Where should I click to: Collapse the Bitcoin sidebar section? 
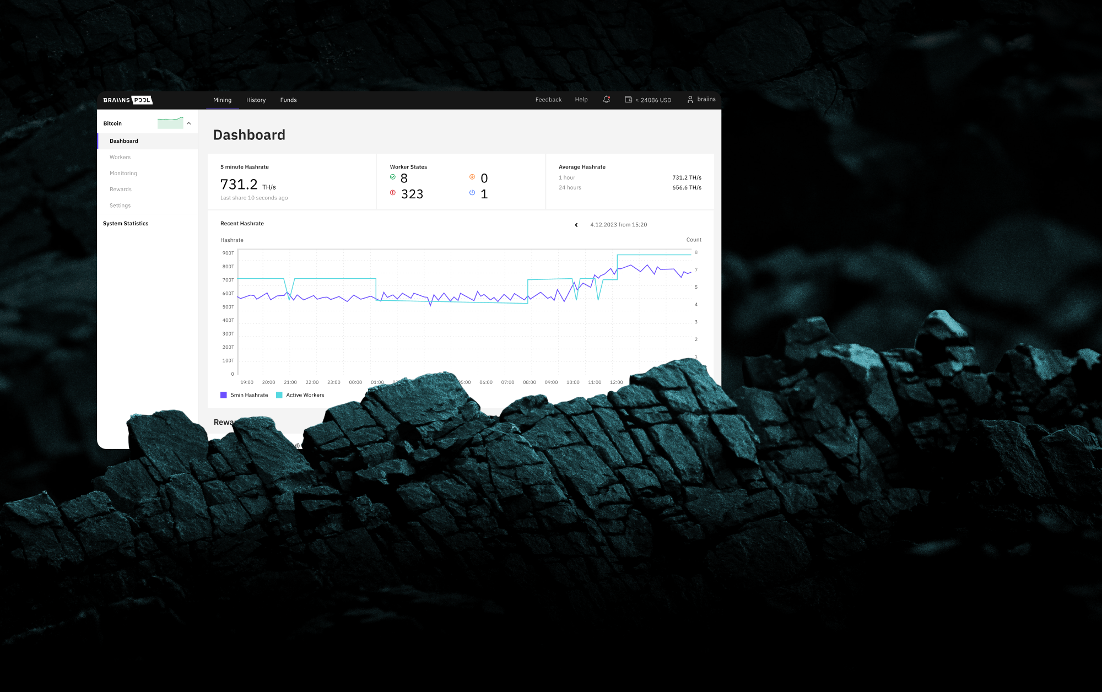pyautogui.click(x=189, y=123)
